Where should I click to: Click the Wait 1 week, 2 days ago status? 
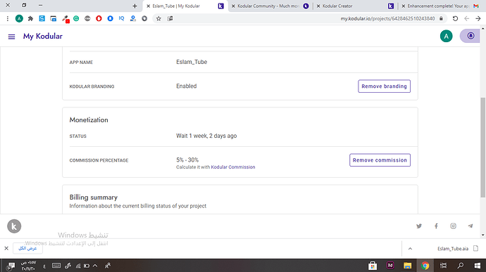pyautogui.click(x=206, y=136)
